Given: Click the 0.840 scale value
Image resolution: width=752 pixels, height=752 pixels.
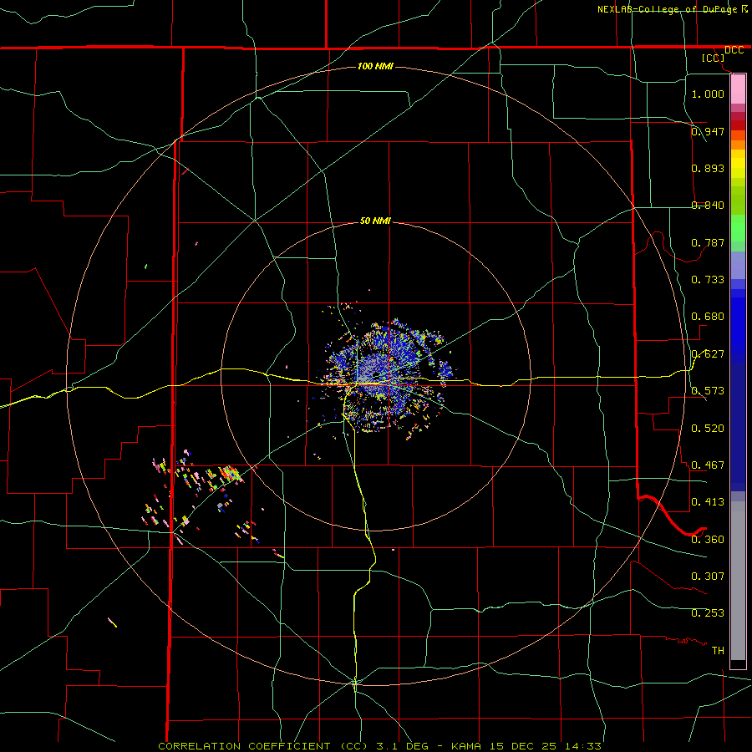Looking at the screenshot, I should 708,206.
